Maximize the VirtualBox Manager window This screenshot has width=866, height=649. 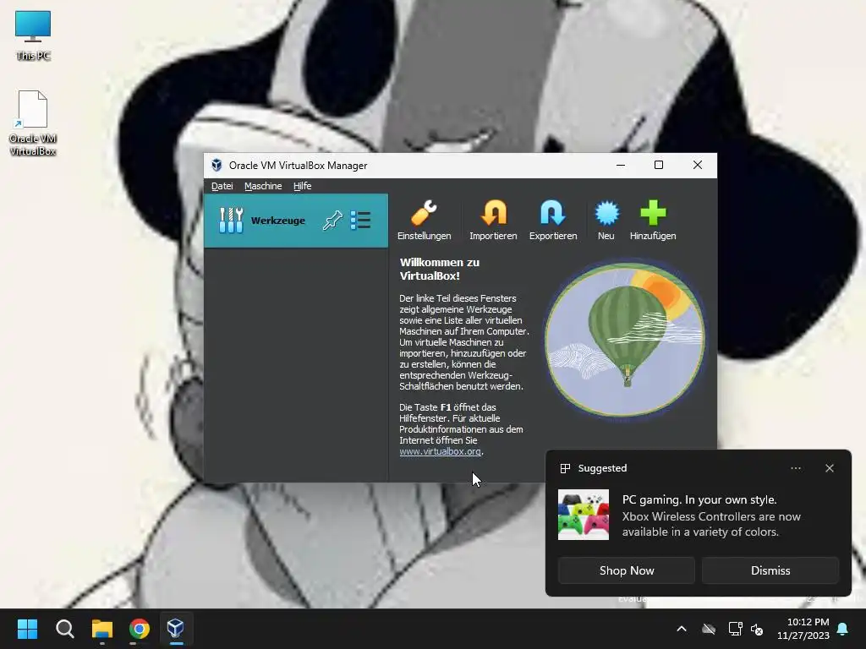click(x=658, y=165)
